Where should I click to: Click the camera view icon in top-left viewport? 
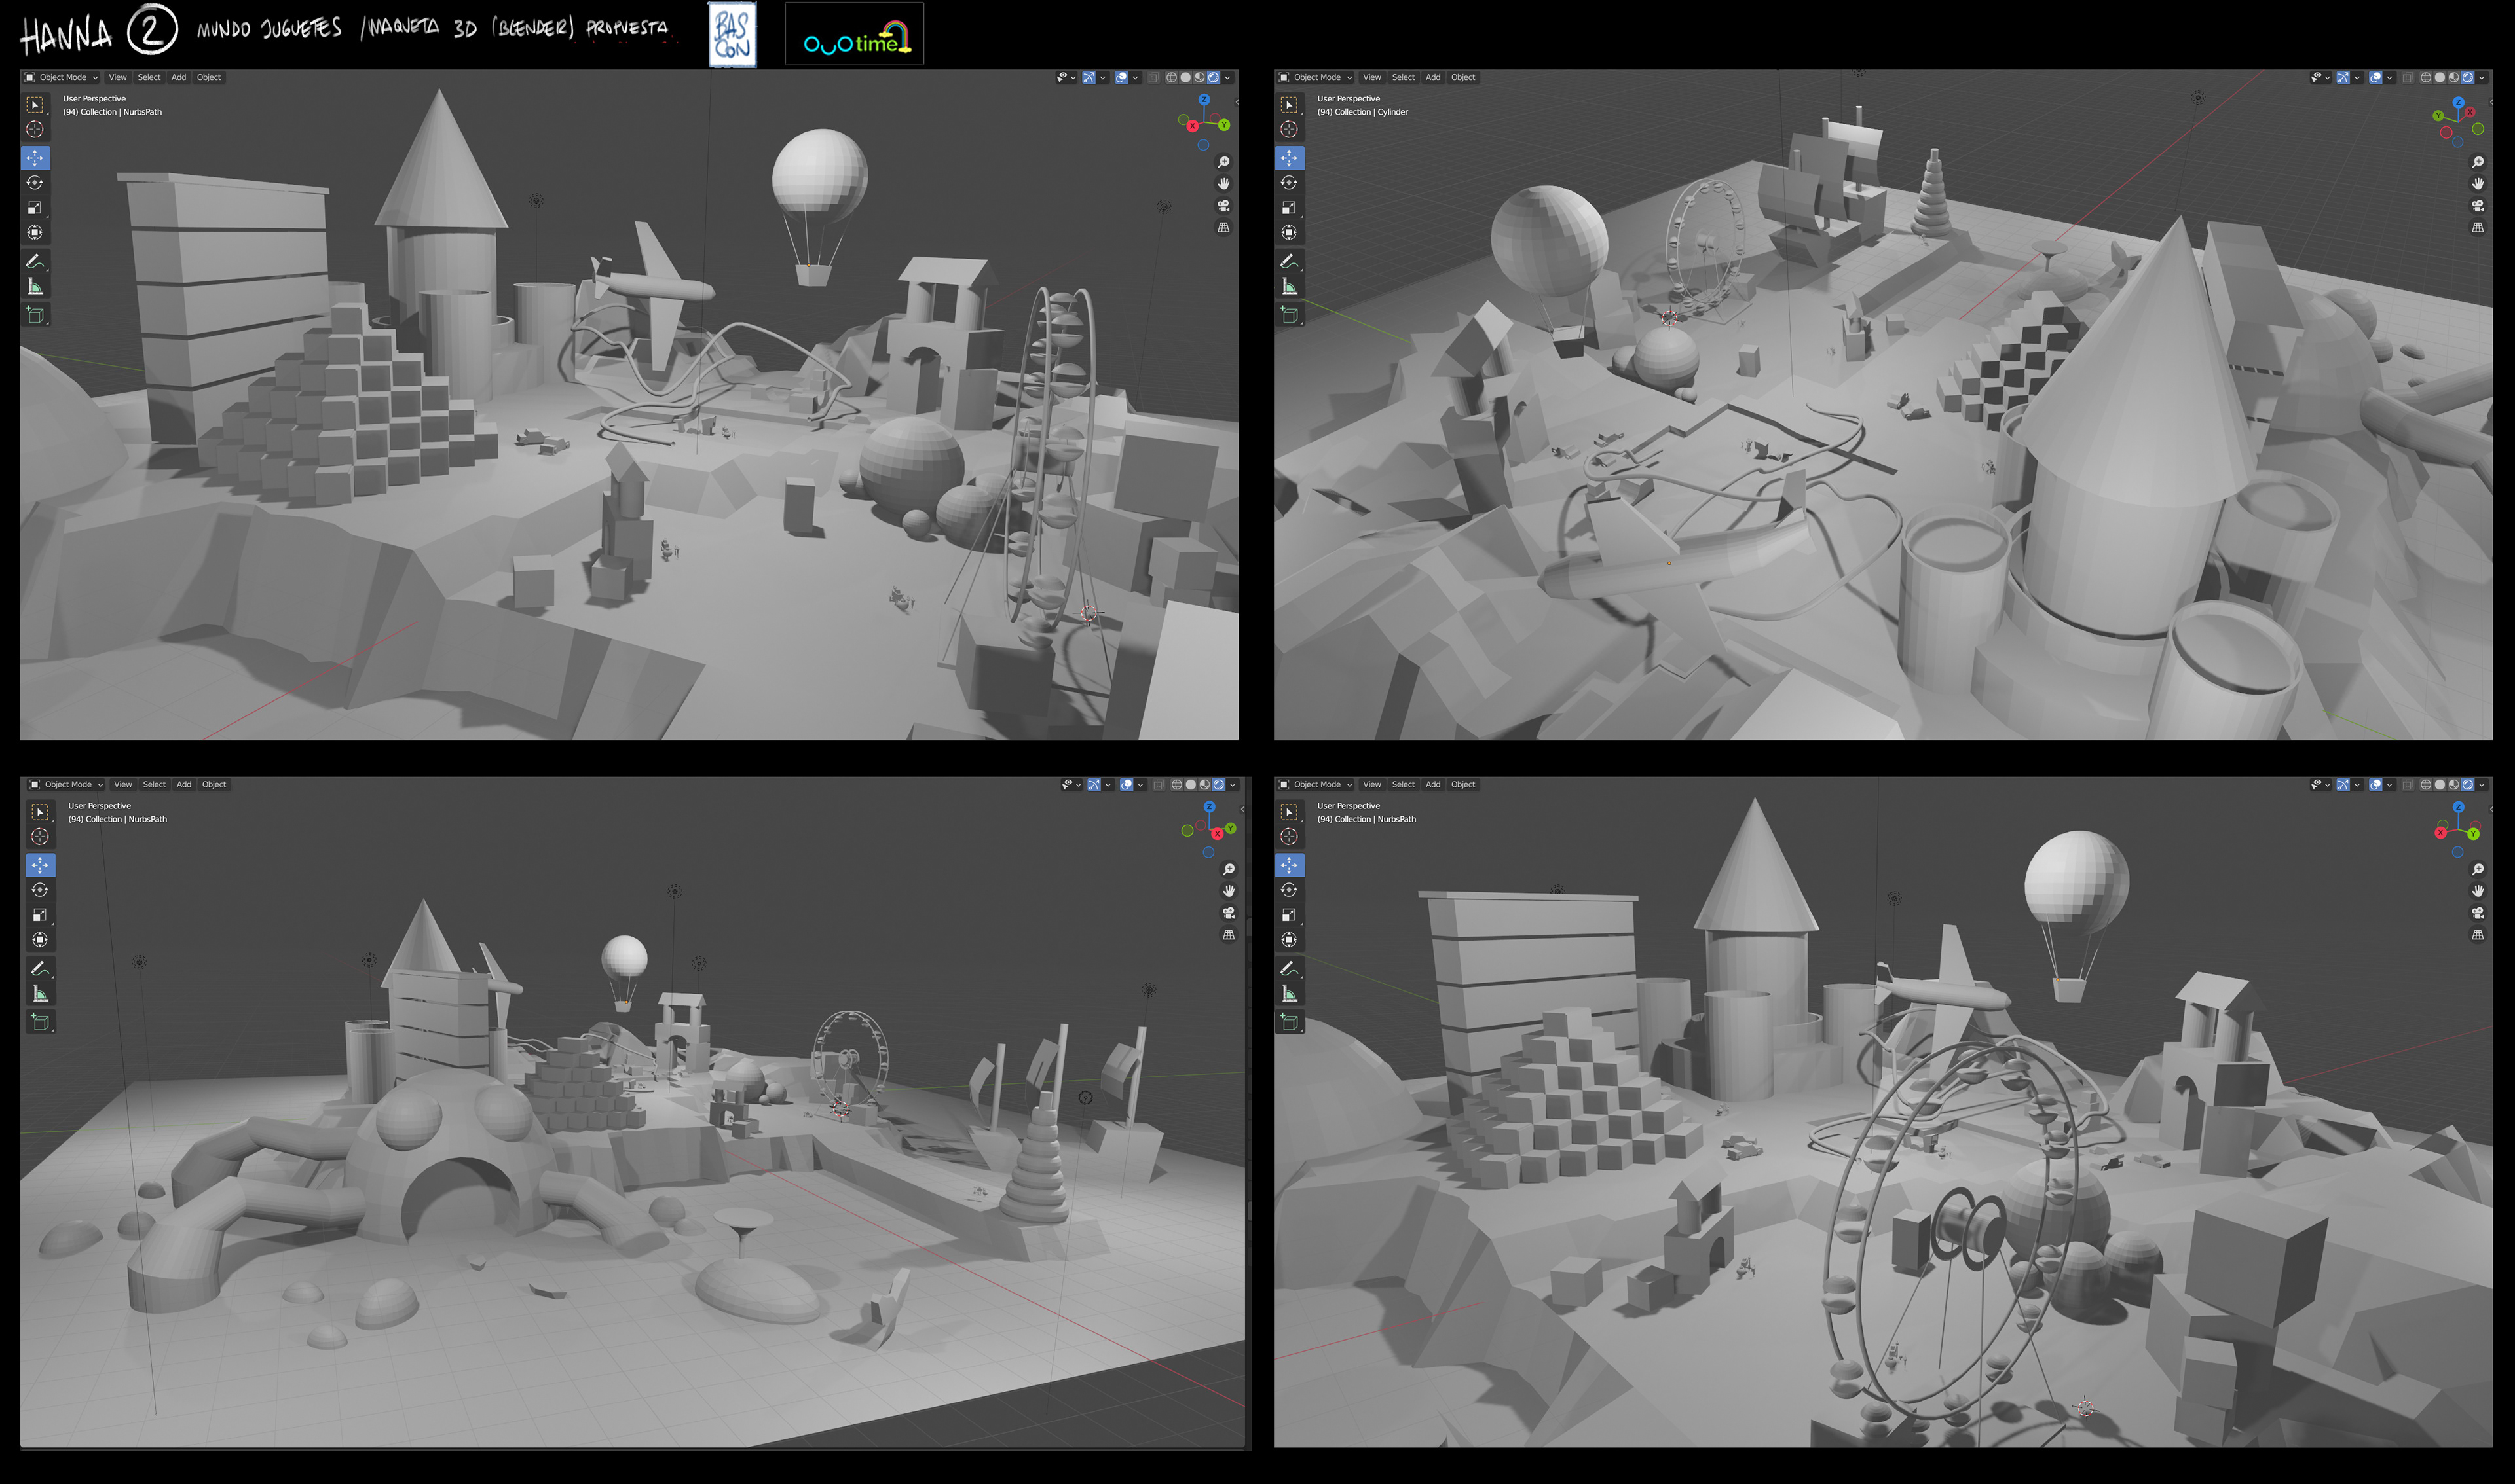[1223, 206]
